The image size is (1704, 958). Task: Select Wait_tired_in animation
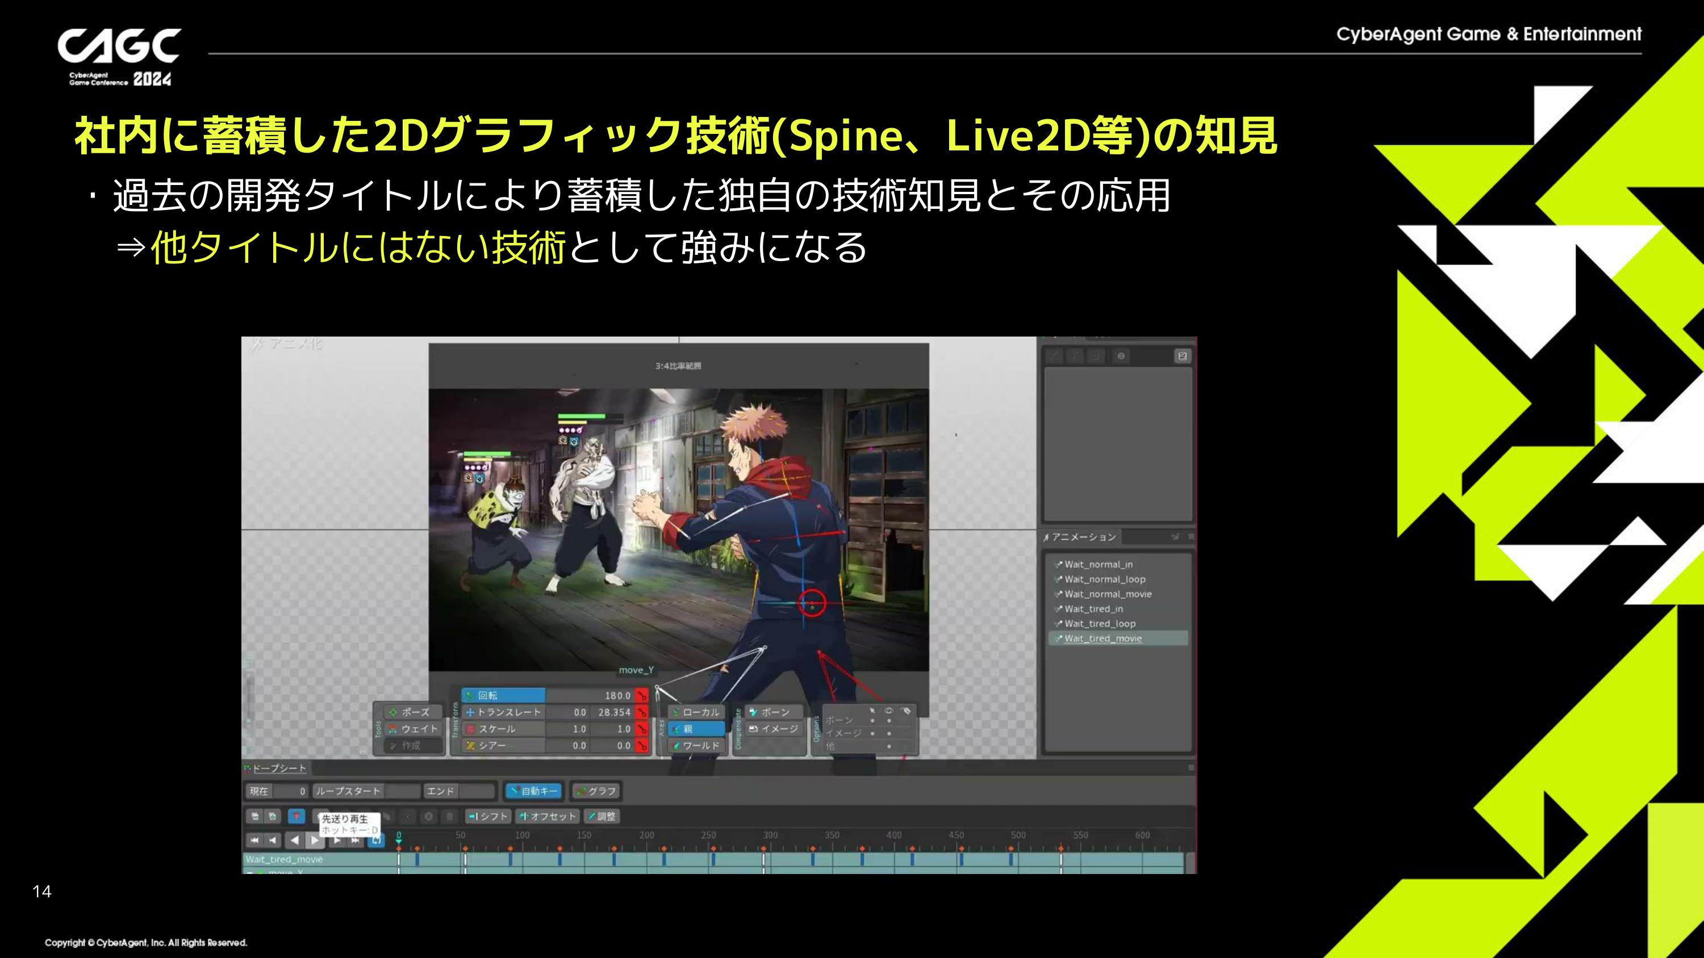1118,609
